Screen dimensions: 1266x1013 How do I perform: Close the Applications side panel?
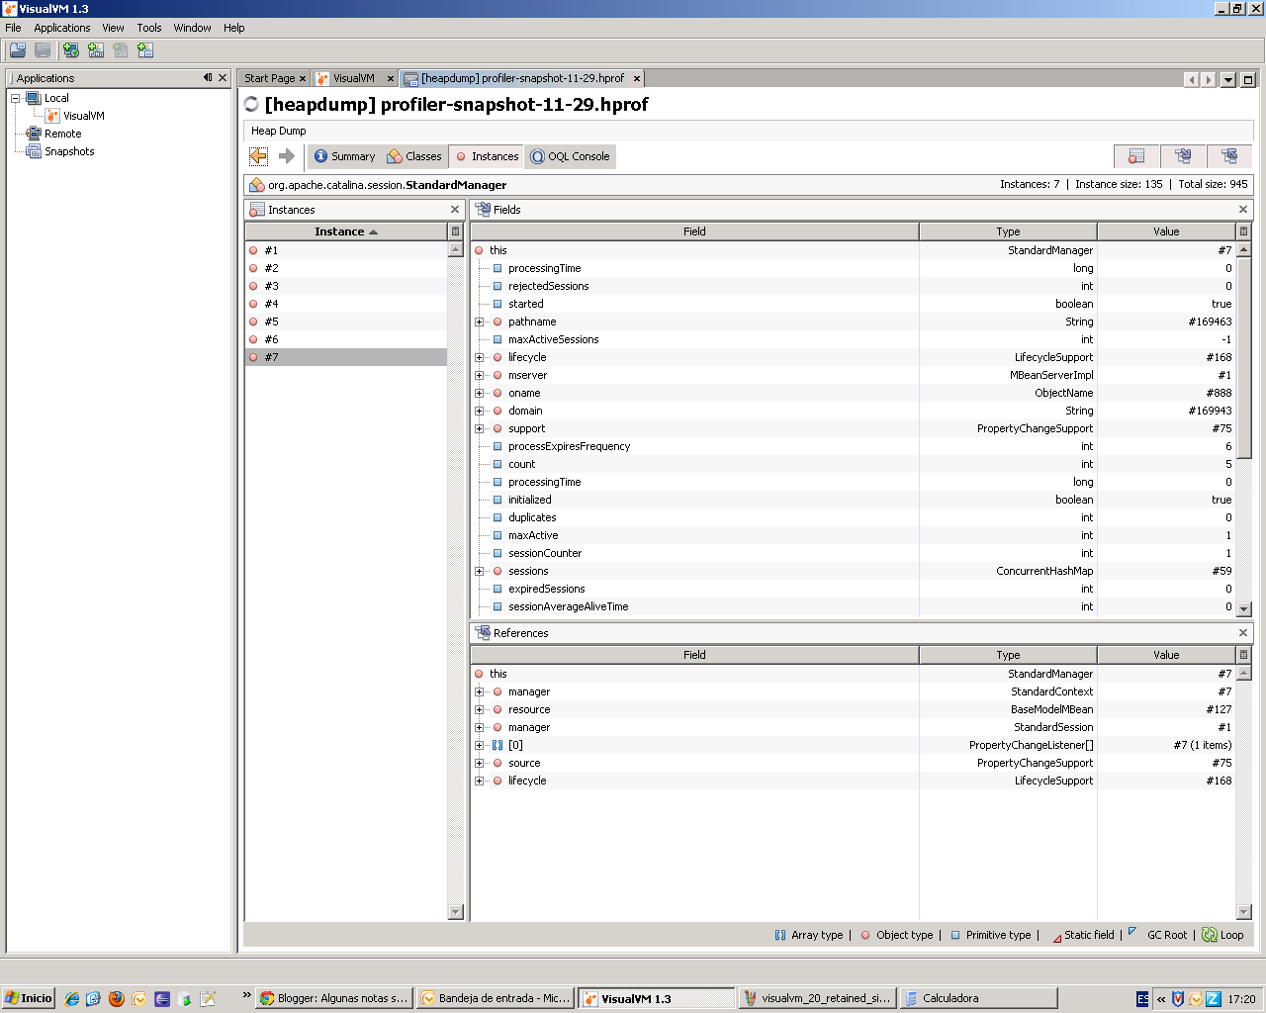click(x=223, y=77)
